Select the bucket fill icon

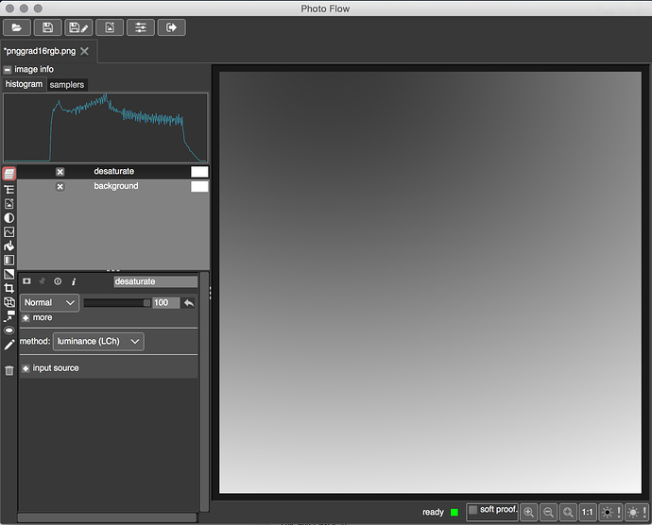(x=9, y=246)
